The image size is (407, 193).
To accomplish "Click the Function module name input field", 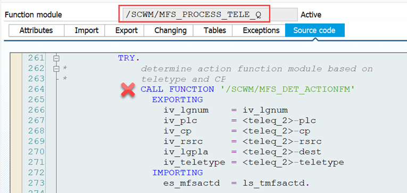I will pyautogui.click(x=210, y=15).
